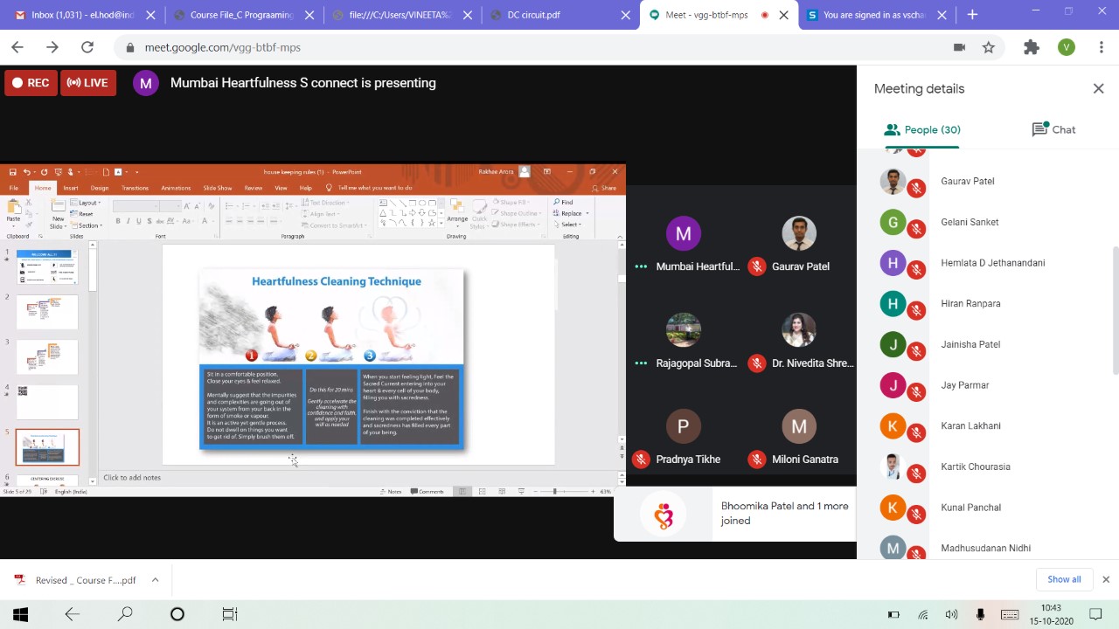Click the camera permission icon in address bar
This screenshot has width=1119, height=629.
click(959, 47)
